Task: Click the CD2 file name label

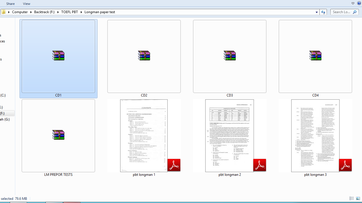Action: point(144,95)
